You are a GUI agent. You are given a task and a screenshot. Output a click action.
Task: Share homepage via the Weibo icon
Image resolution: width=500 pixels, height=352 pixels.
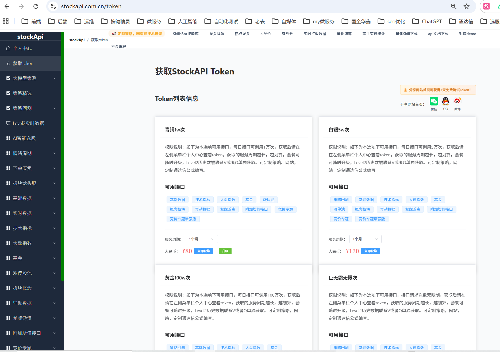point(457,101)
